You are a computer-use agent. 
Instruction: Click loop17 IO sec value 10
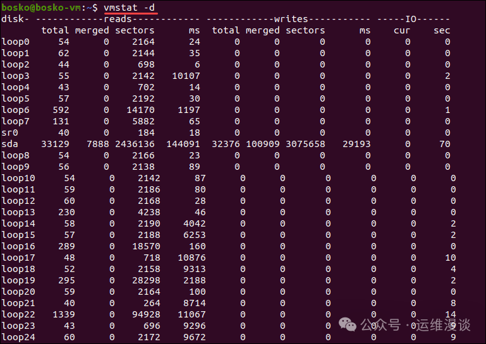tap(451, 258)
